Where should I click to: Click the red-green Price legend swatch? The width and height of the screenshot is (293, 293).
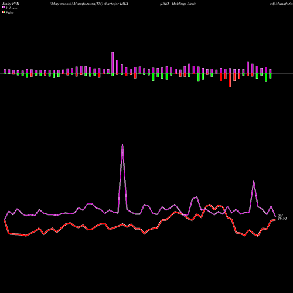point(4,12)
